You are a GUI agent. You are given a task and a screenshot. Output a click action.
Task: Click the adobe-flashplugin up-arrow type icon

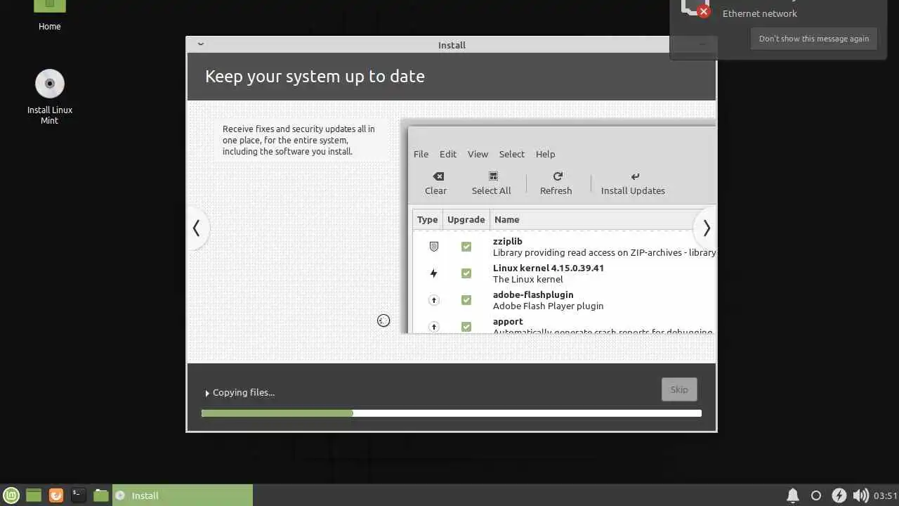pos(434,300)
